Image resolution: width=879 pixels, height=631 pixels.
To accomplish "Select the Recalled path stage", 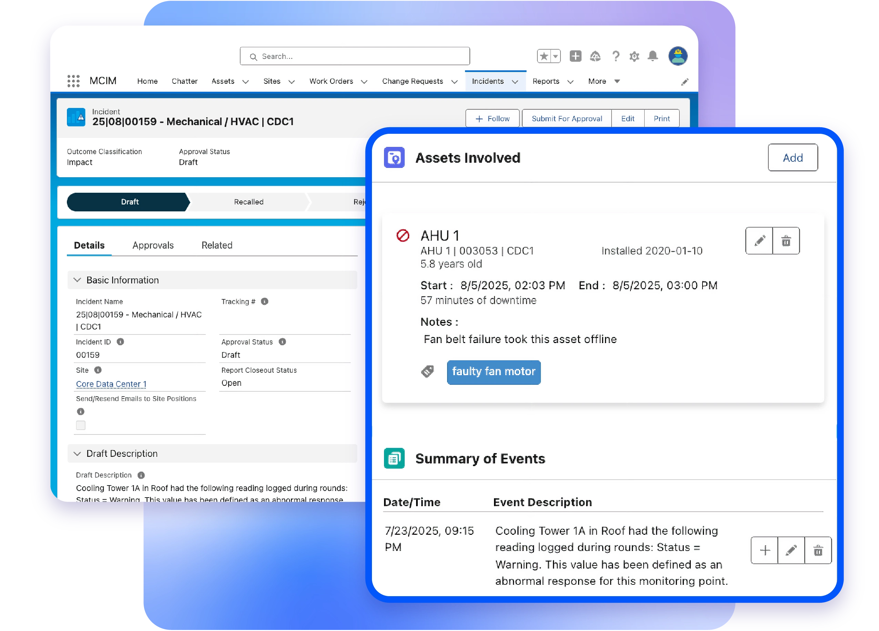I will pos(249,202).
